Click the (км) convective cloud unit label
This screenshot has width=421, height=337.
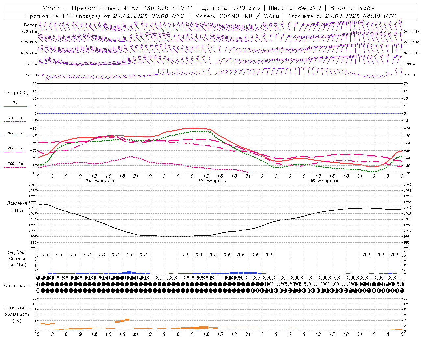[17, 321]
